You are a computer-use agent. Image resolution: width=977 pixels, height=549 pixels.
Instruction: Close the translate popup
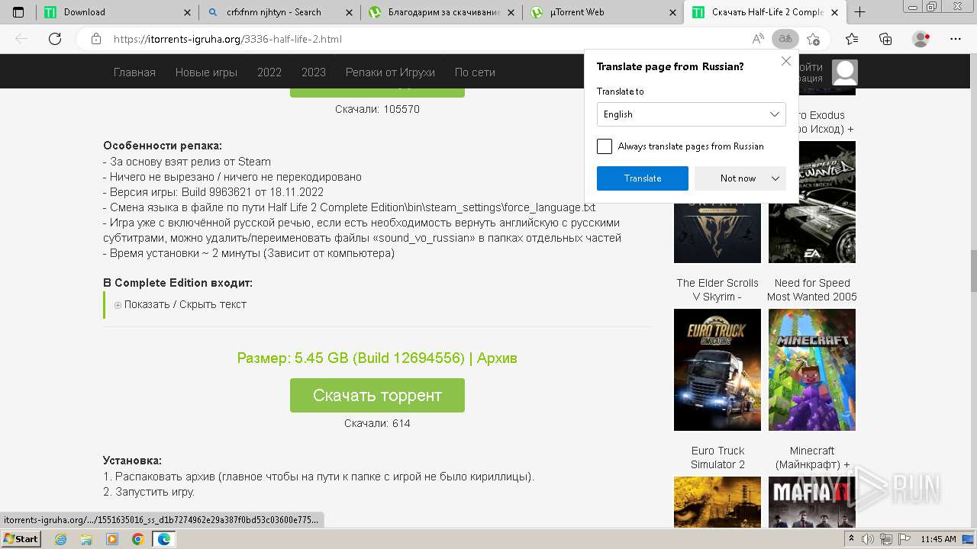tap(786, 62)
